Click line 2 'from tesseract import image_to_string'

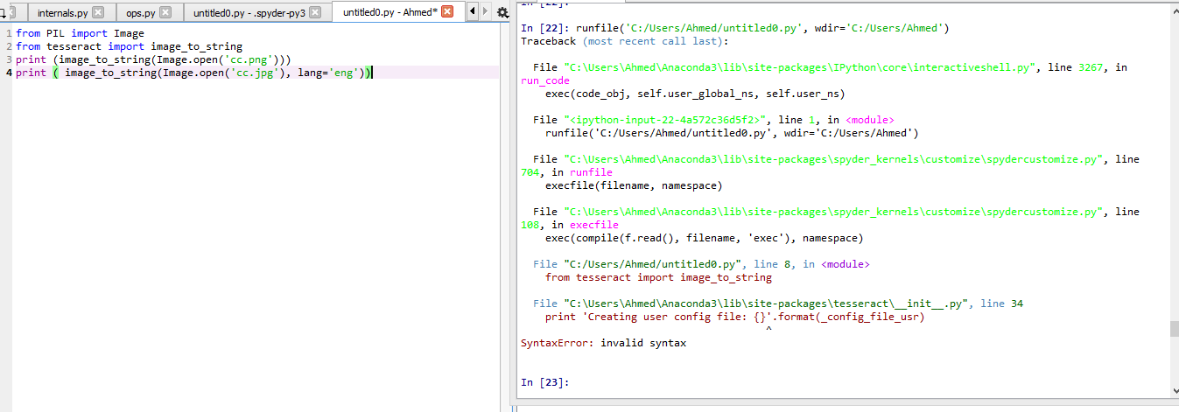coord(129,46)
